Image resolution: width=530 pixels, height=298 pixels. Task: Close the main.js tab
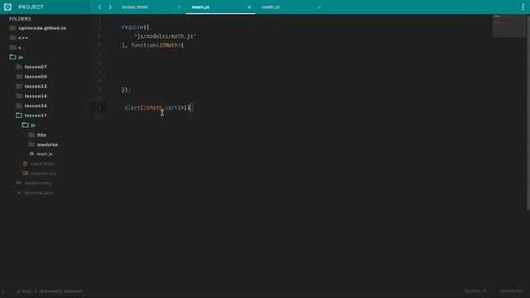click(x=249, y=7)
